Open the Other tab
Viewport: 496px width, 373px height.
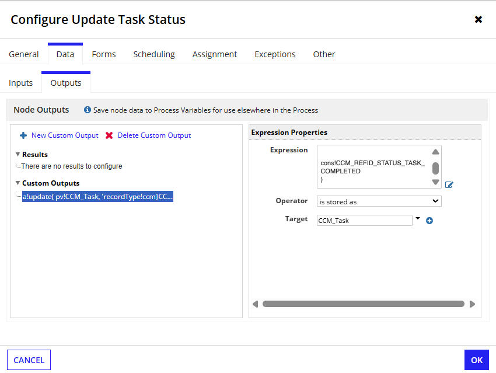click(324, 54)
